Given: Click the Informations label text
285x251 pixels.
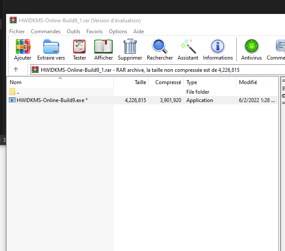Looking at the screenshot, I should coord(218,58).
